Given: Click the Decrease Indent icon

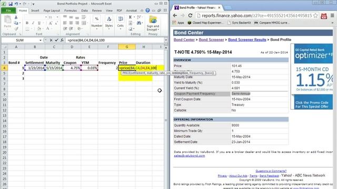Looking at the screenshot, I should click(65, 28).
